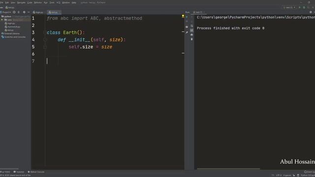Click the pin tab icon in Run panel
The image size is (315, 177).
point(187,32)
